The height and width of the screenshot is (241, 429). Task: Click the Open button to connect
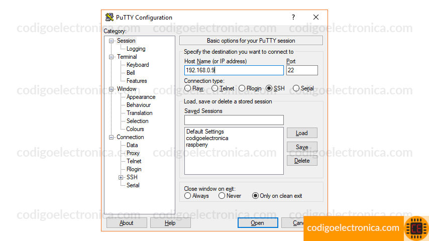coord(258,223)
